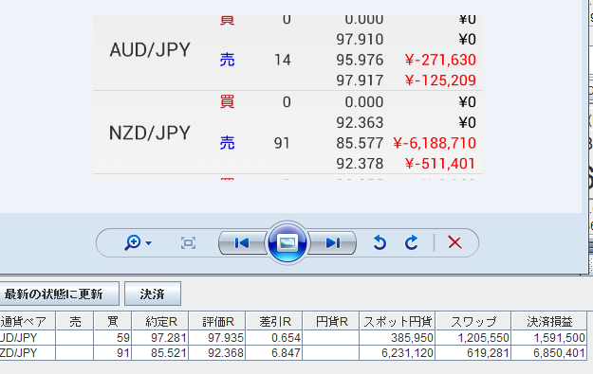This screenshot has width=593, height=374.
Task: Click 最新の状態に更新 refresh button
Action: [59, 294]
